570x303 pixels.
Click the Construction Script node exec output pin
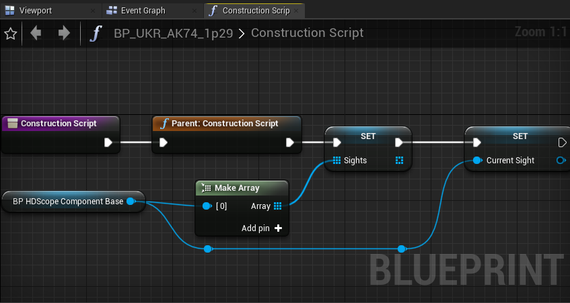pos(108,142)
